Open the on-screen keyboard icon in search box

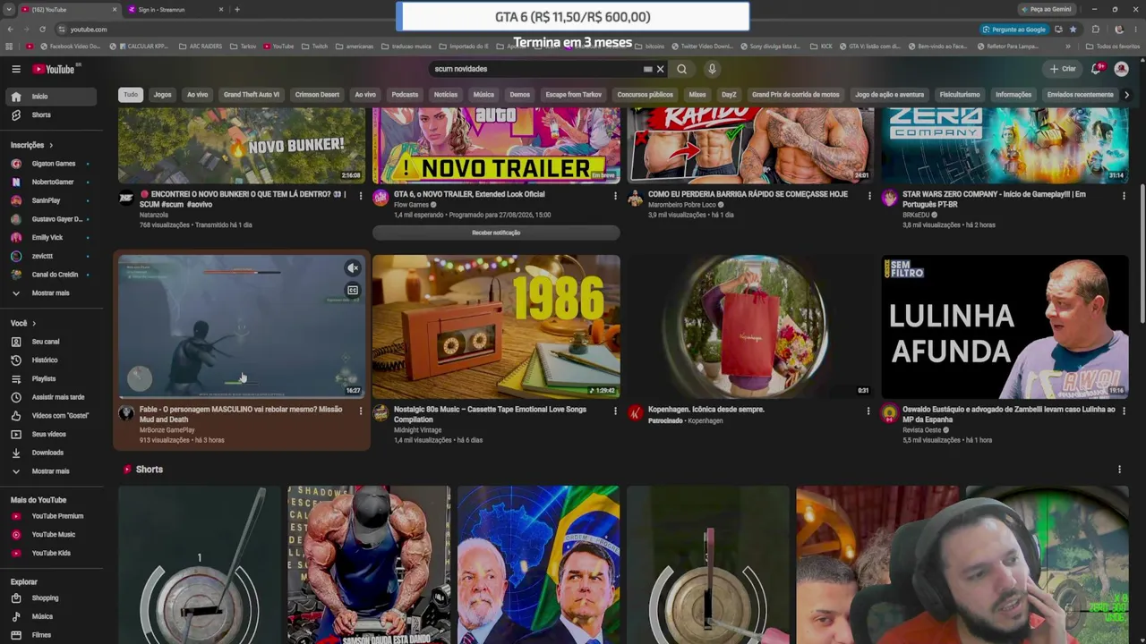point(647,69)
